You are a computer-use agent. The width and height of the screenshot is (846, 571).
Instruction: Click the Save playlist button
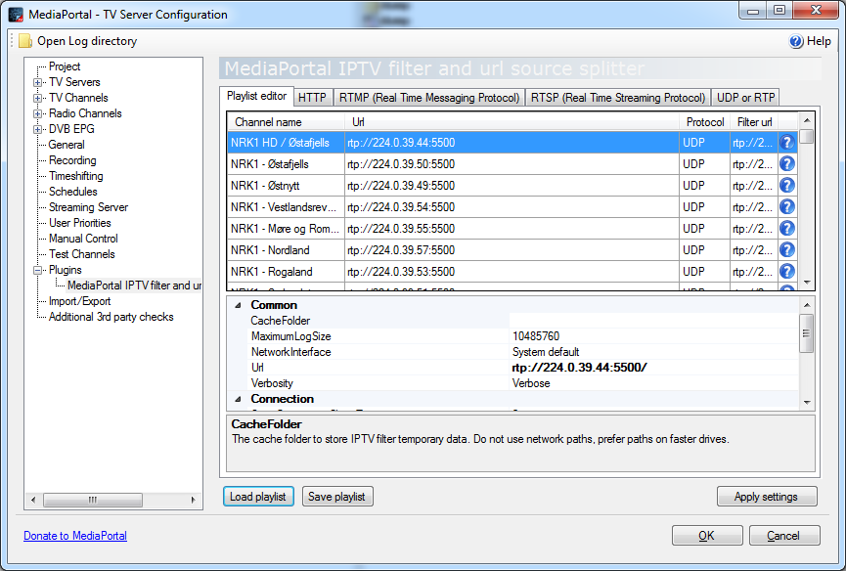pos(336,497)
